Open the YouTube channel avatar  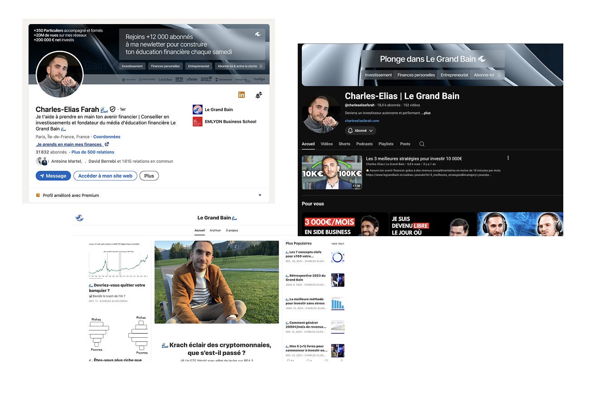point(321,113)
